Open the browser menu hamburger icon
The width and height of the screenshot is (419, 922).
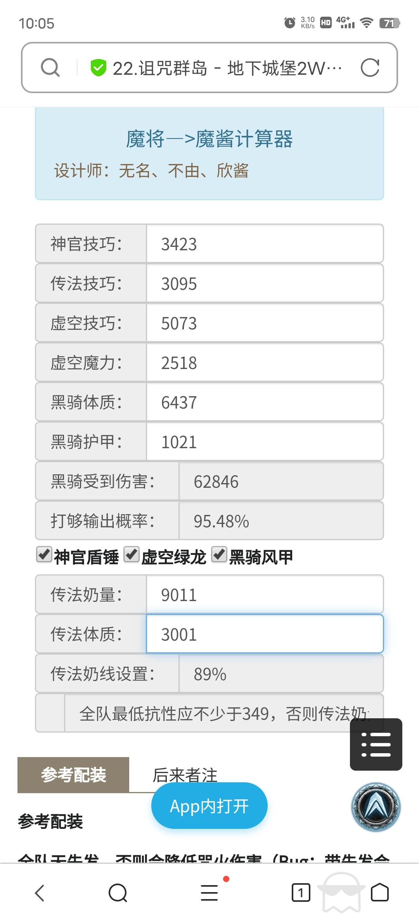[209, 893]
